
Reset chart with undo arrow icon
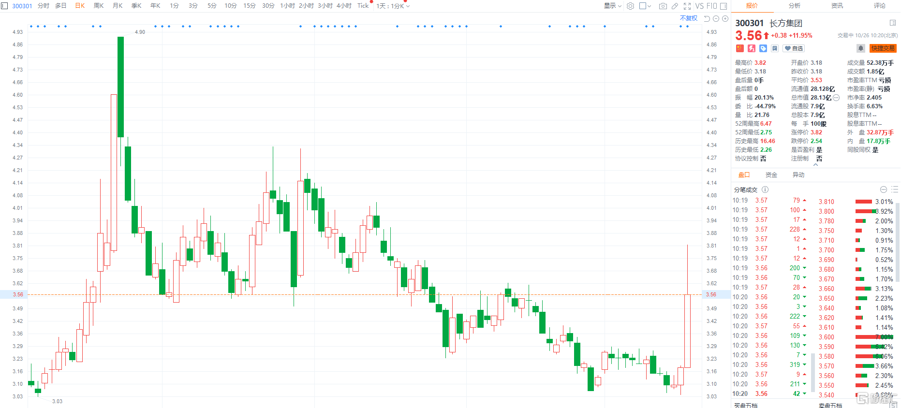(707, 18)
